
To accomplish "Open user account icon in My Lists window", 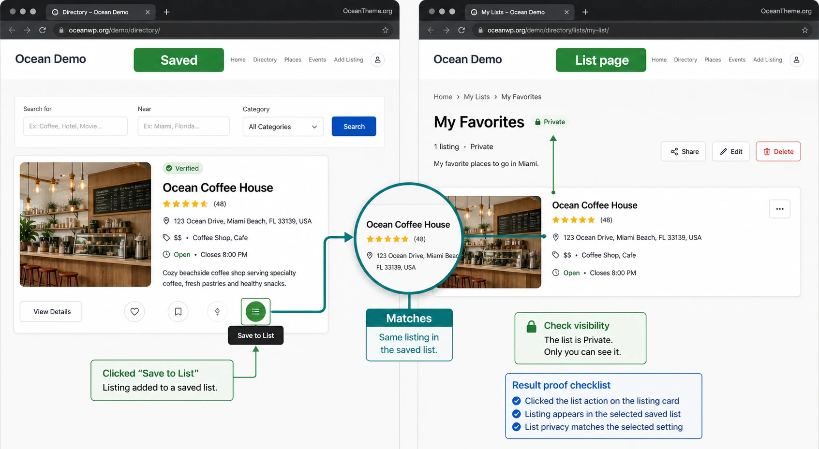I will (x=796, y=59).
